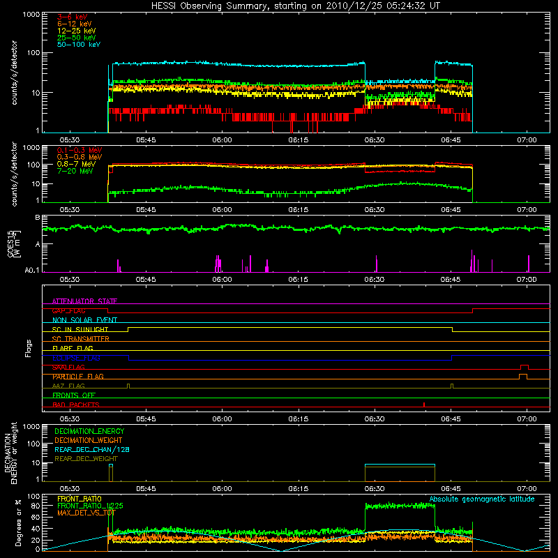Click the FLARE_FLAG label

pos(73,348)
